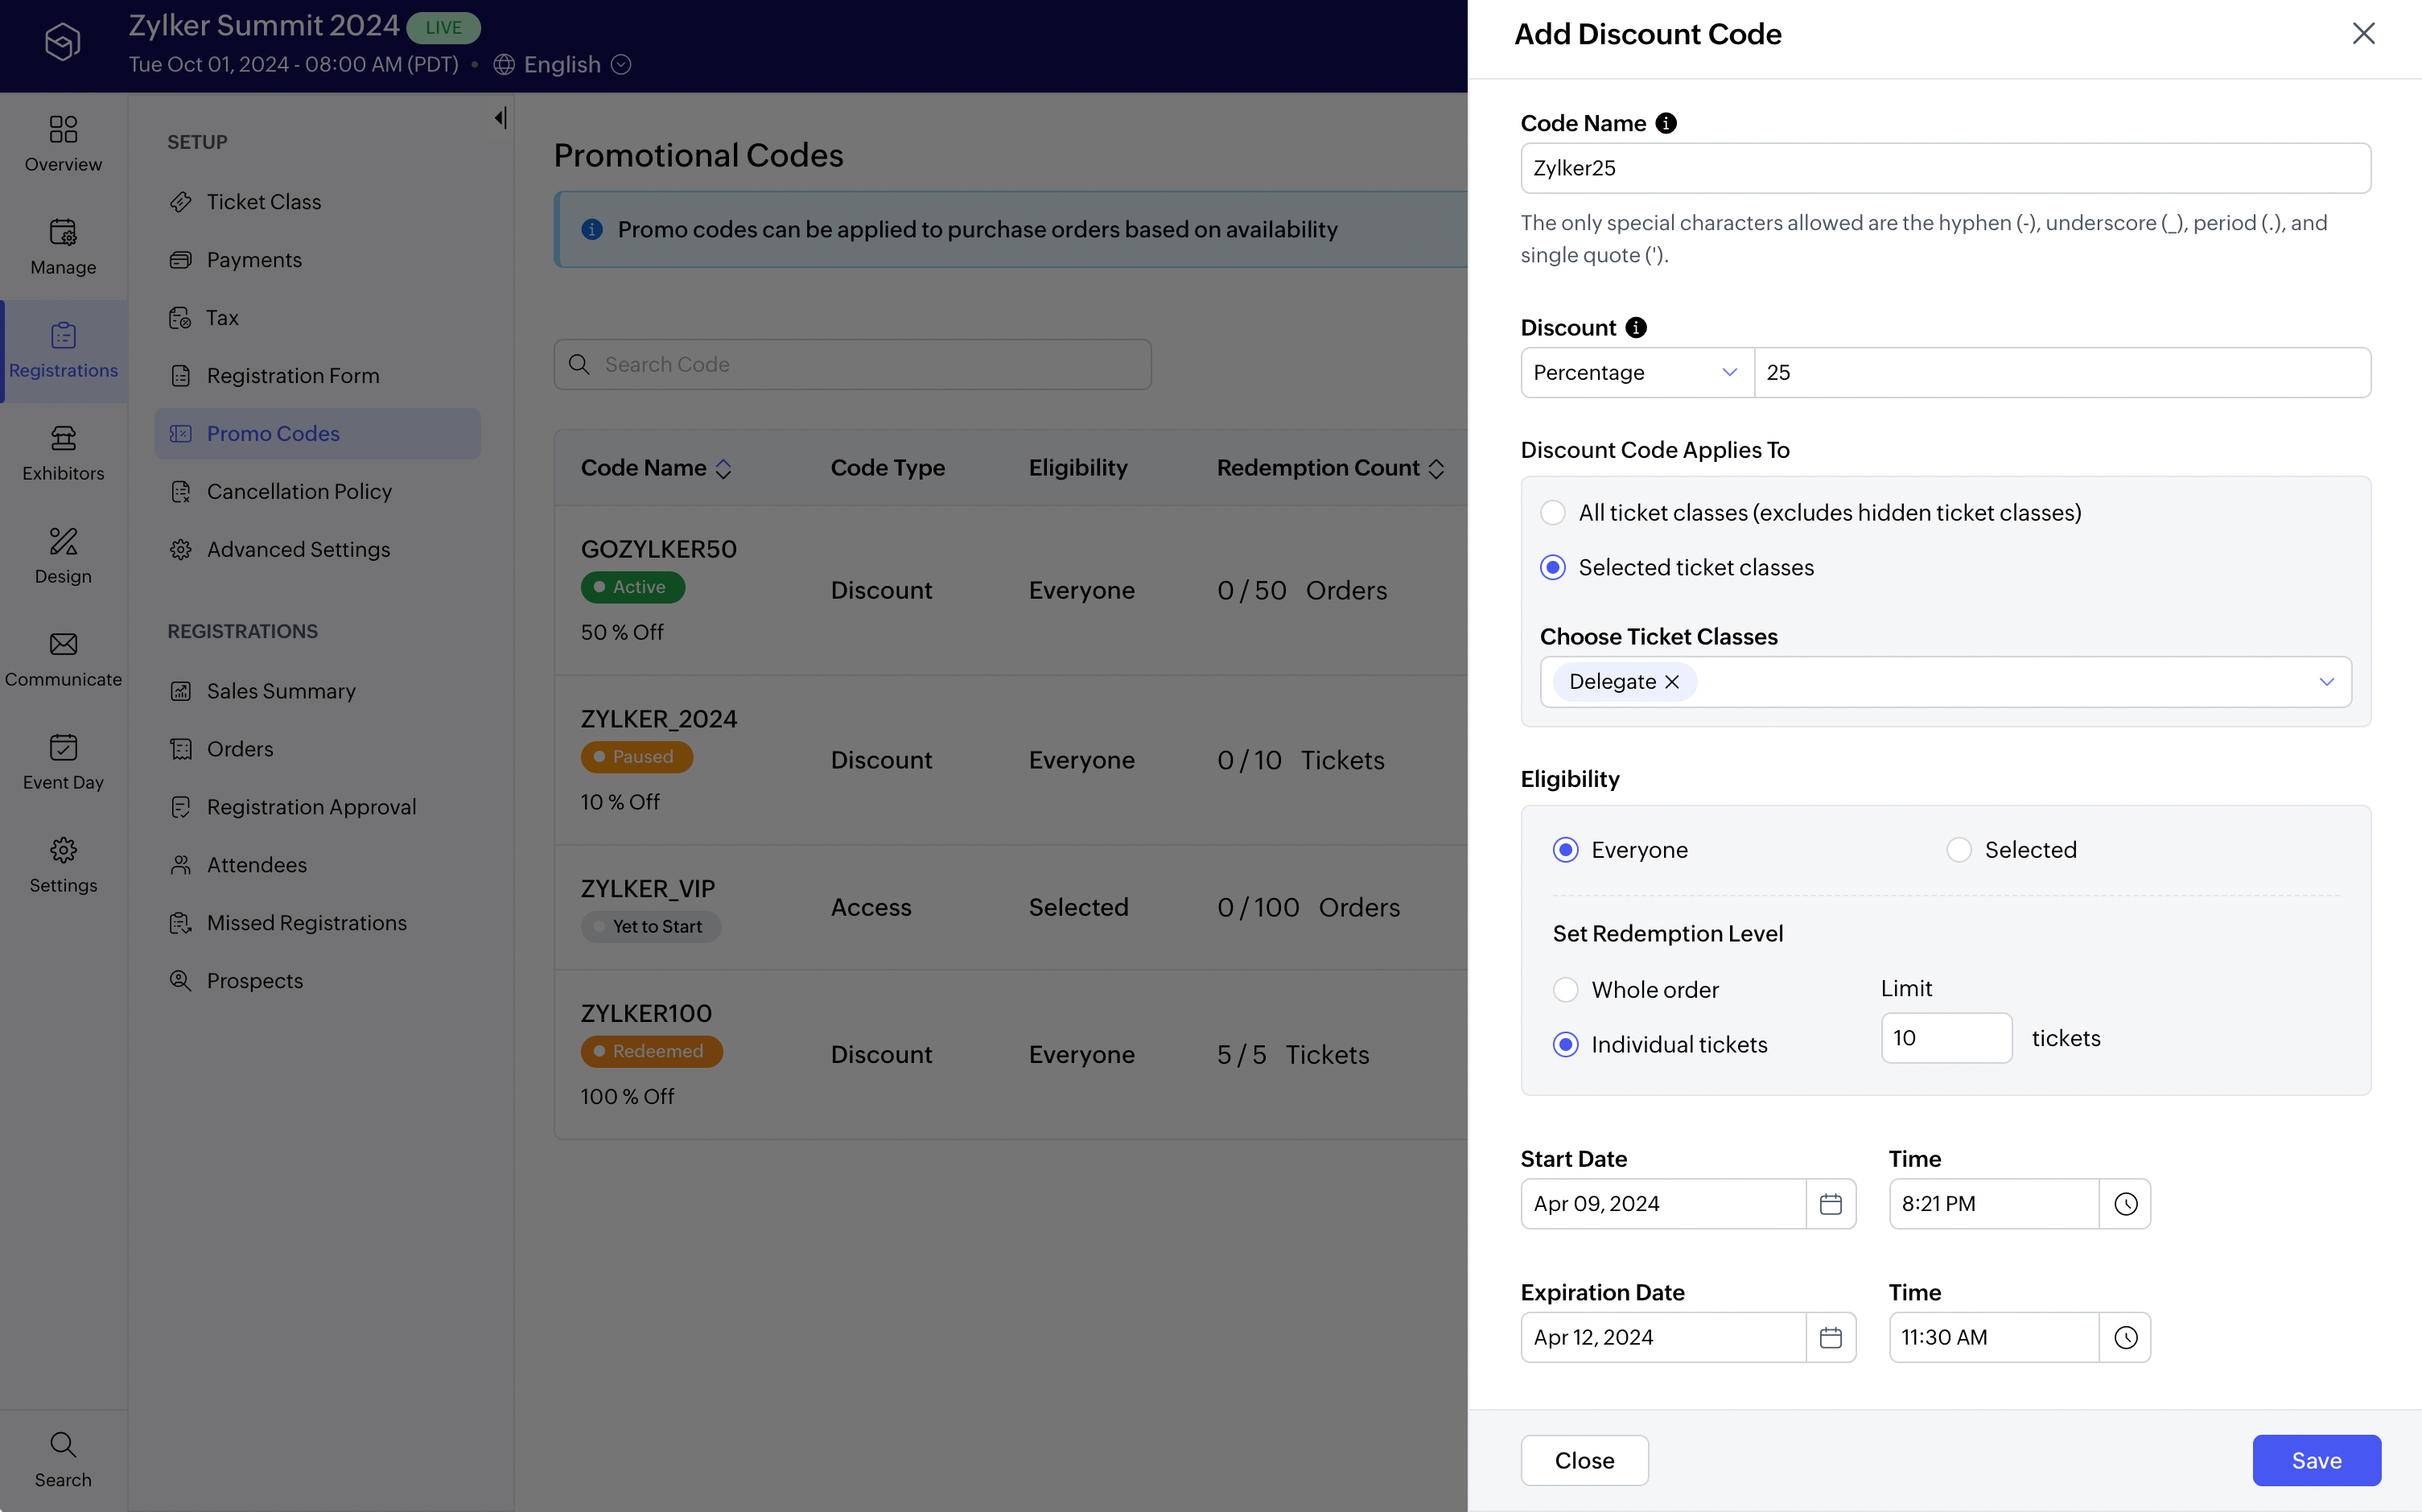Set eligibility to Selected

click(x=1958, y=850)
